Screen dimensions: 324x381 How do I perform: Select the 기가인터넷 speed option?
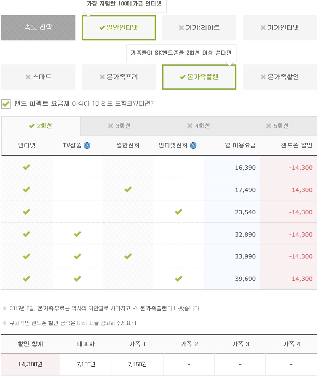tap(280, 28)
